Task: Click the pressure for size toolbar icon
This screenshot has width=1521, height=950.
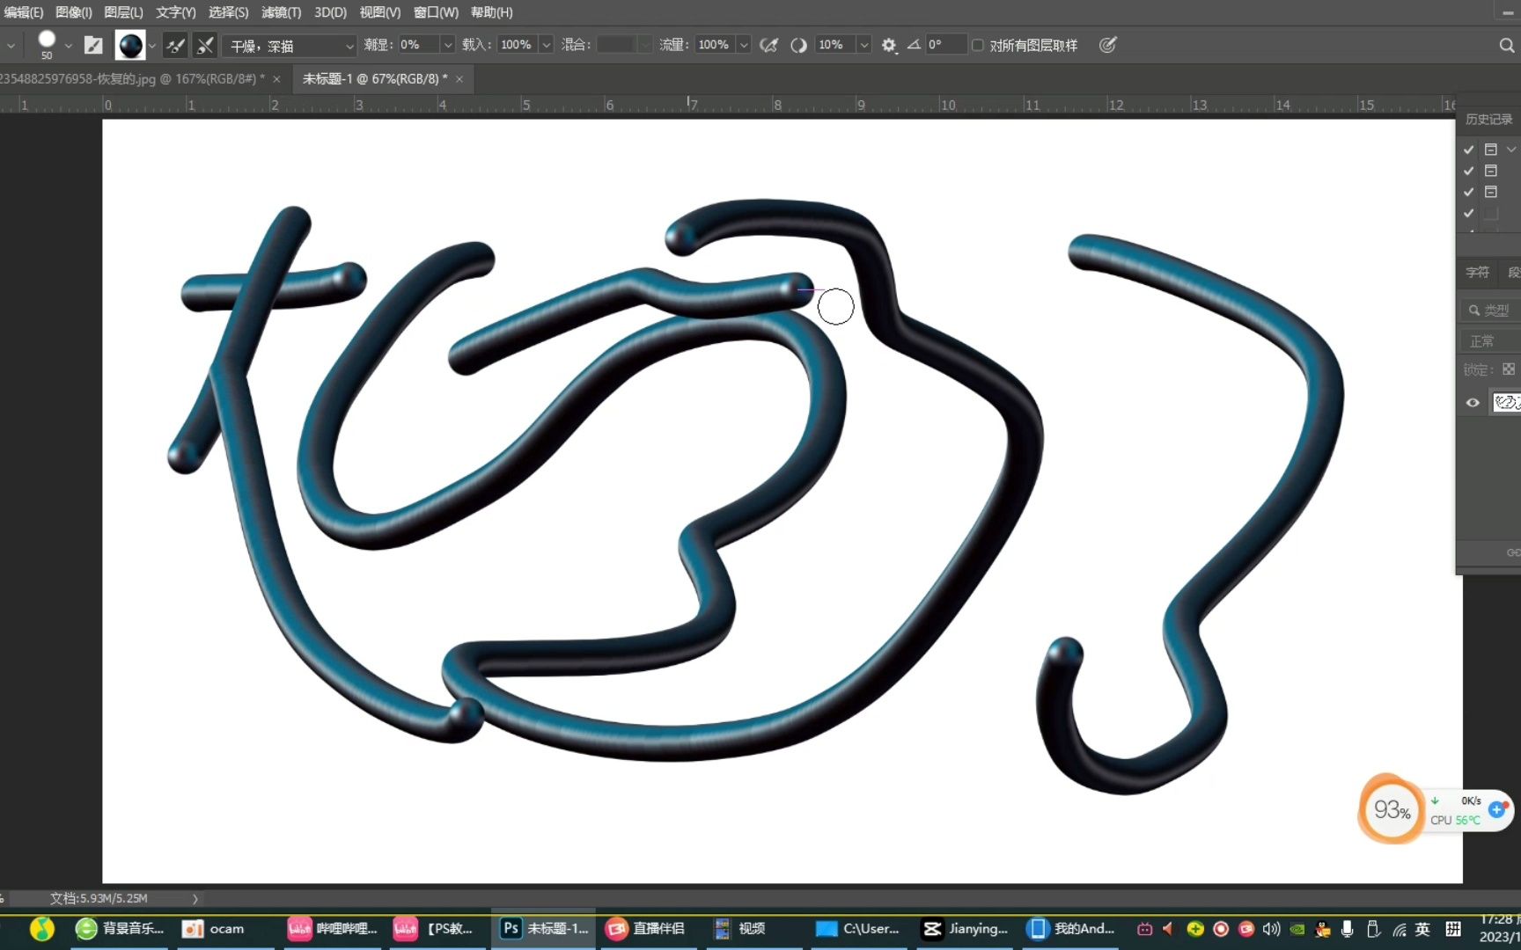Action: [768, 45]
